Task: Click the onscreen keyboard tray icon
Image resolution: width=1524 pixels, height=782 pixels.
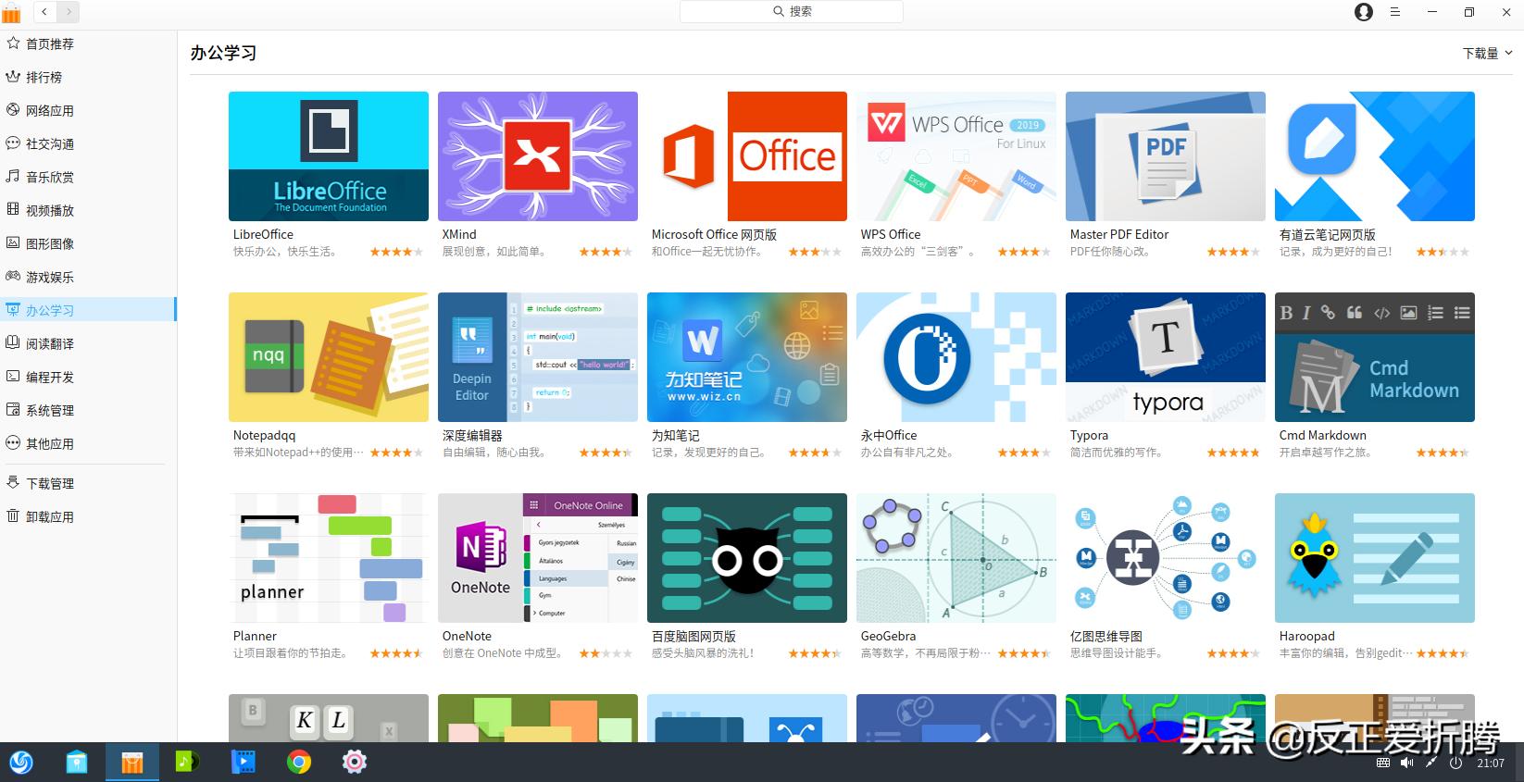Action: (x=1383, y=763)
